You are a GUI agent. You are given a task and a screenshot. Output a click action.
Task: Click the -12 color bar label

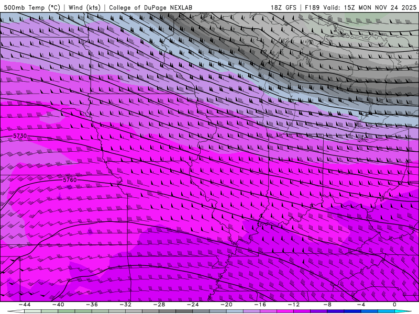click(294, 305)
